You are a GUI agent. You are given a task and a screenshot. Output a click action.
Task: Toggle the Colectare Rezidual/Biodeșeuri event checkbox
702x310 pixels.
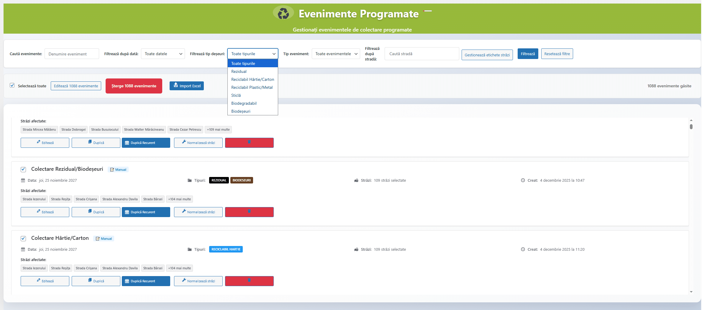[x=23, y=169]
